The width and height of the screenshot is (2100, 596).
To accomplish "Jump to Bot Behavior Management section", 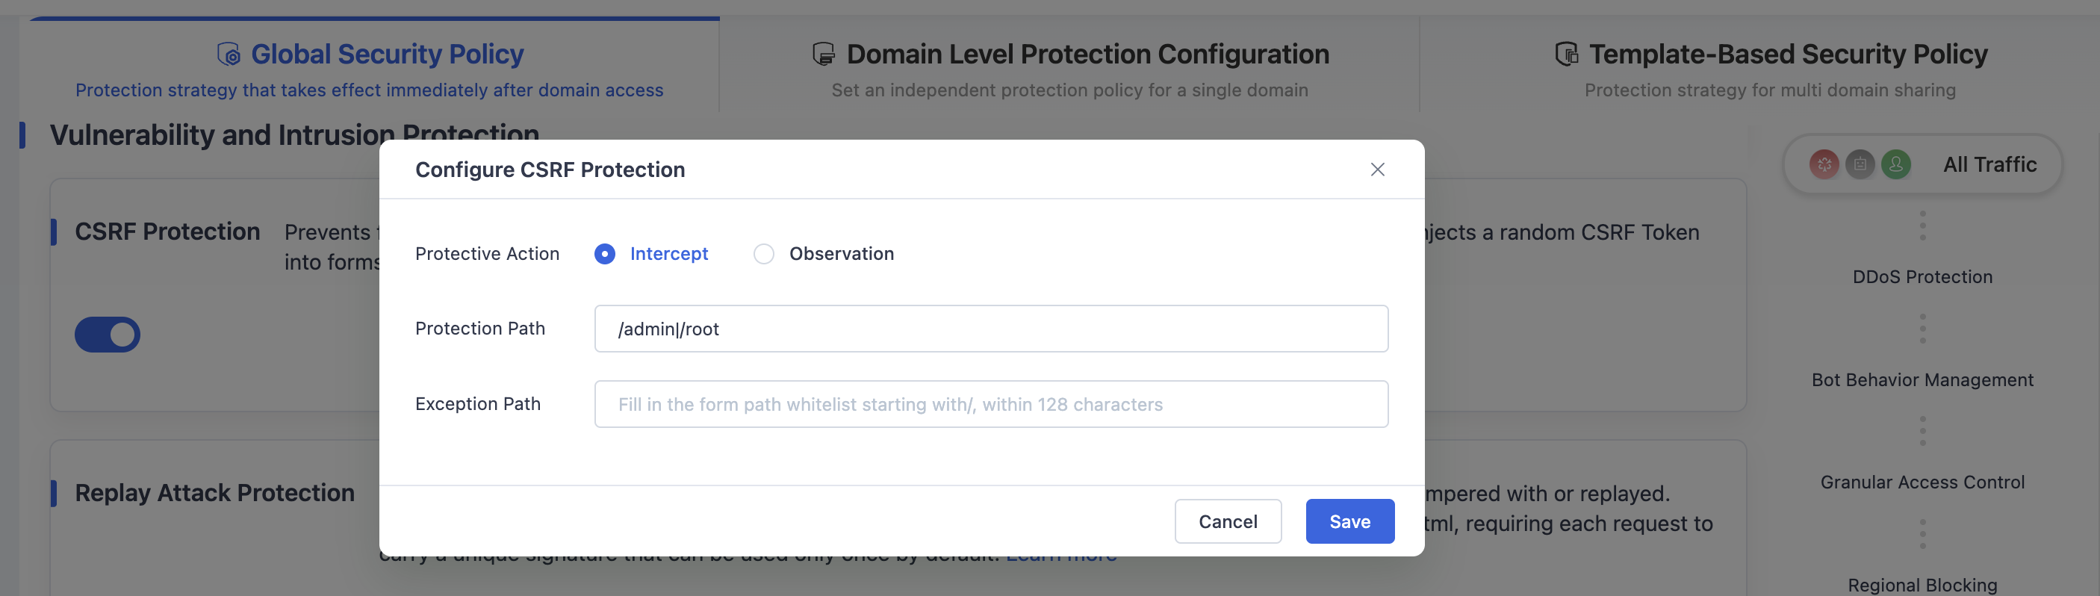I will pyautogui.click(x=1922, y=380).
